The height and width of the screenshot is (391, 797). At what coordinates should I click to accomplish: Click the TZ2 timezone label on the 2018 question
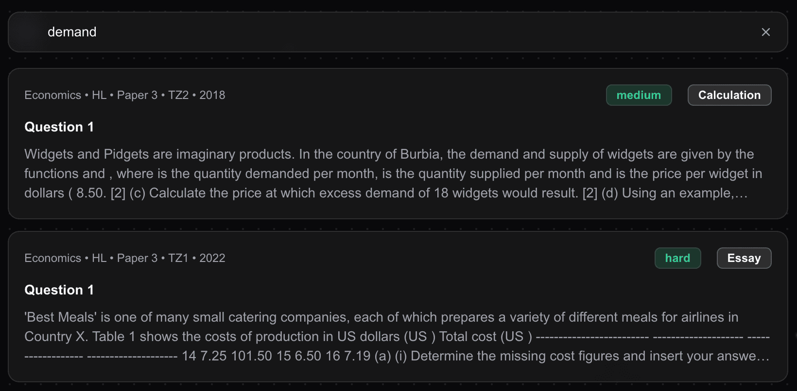178,95
